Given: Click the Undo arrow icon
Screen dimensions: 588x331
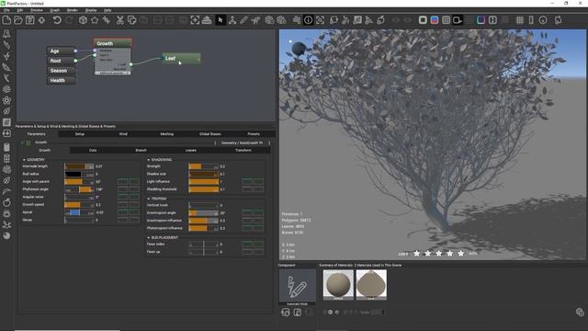Looking at the screenshot, I should 57,20.
